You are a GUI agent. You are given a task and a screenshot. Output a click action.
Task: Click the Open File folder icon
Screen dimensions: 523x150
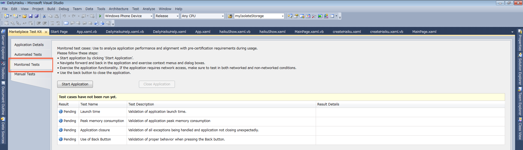25,16
